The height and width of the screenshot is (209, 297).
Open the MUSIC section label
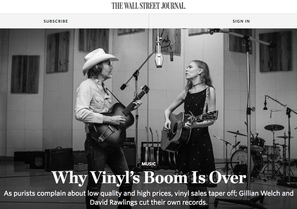click(x=148, y=164)
